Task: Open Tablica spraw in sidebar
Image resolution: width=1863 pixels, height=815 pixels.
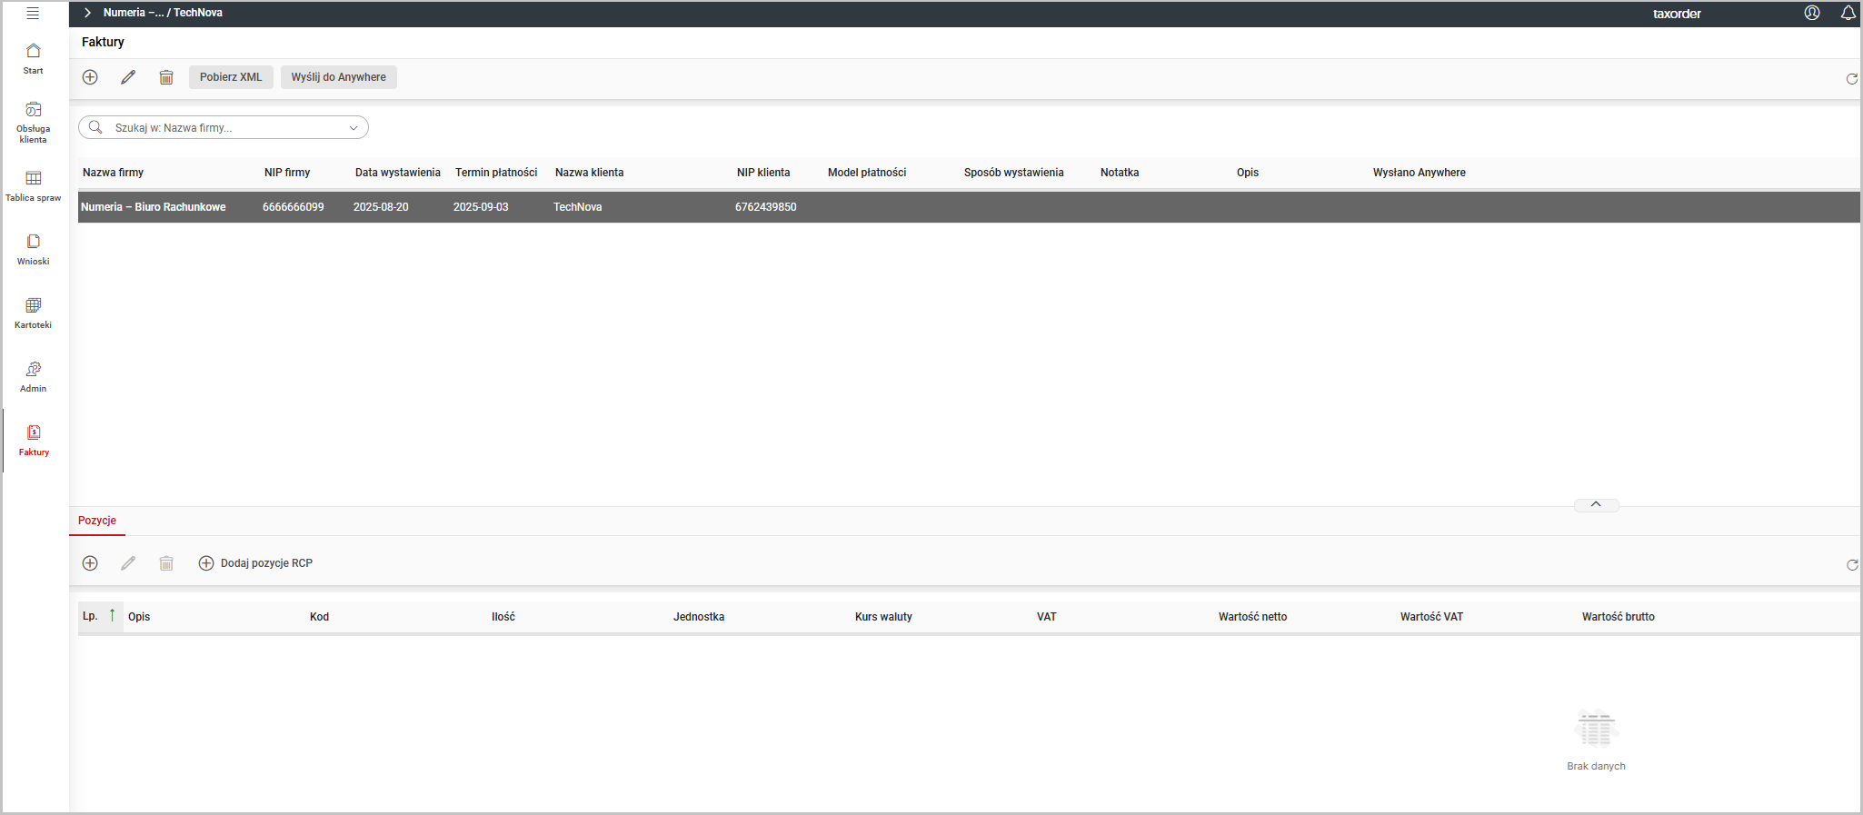Action: click(34, 185)
